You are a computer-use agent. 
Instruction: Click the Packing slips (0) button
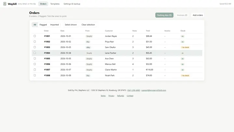pos(164,15)
